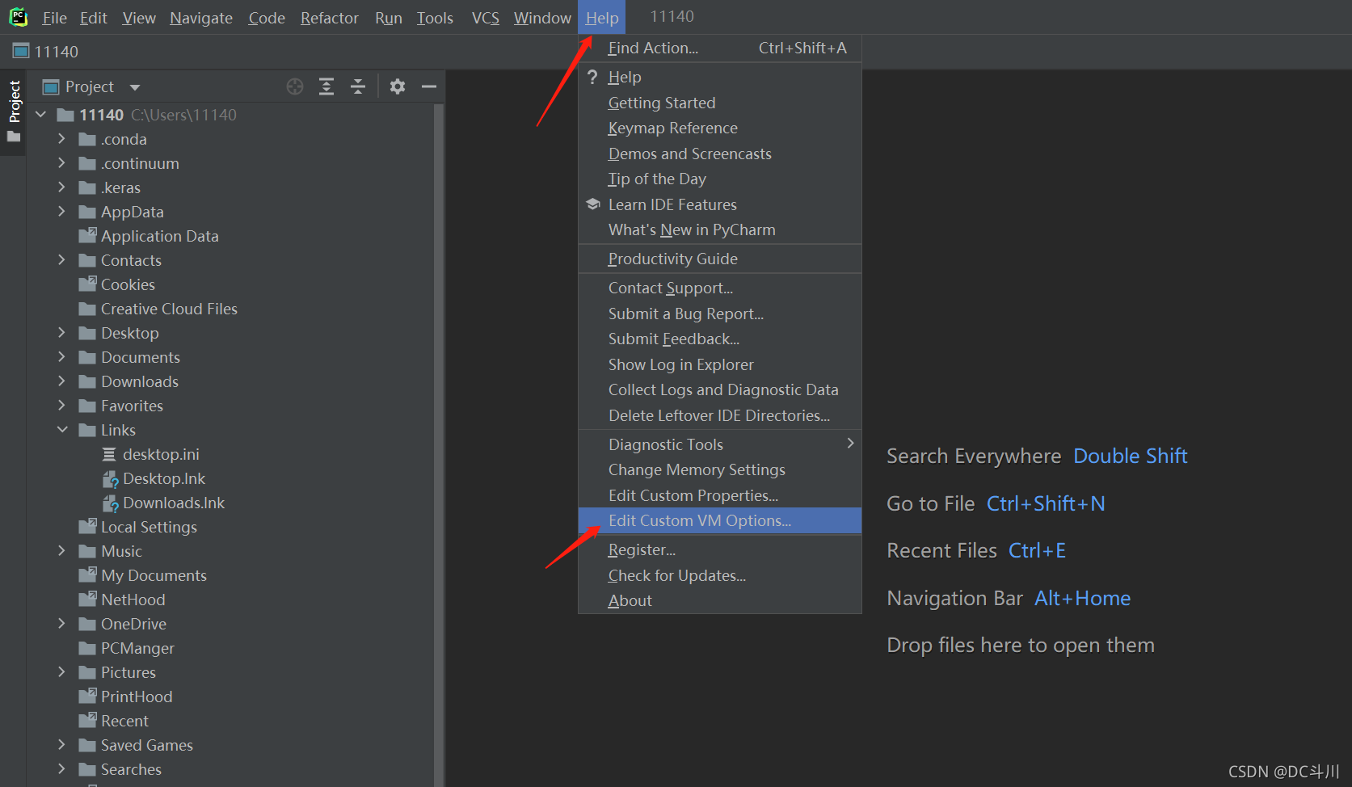Close the Help menu in menu bar
Image resolution: width=1352 pixels, height=787 pixels.
(x=602, y=18)
